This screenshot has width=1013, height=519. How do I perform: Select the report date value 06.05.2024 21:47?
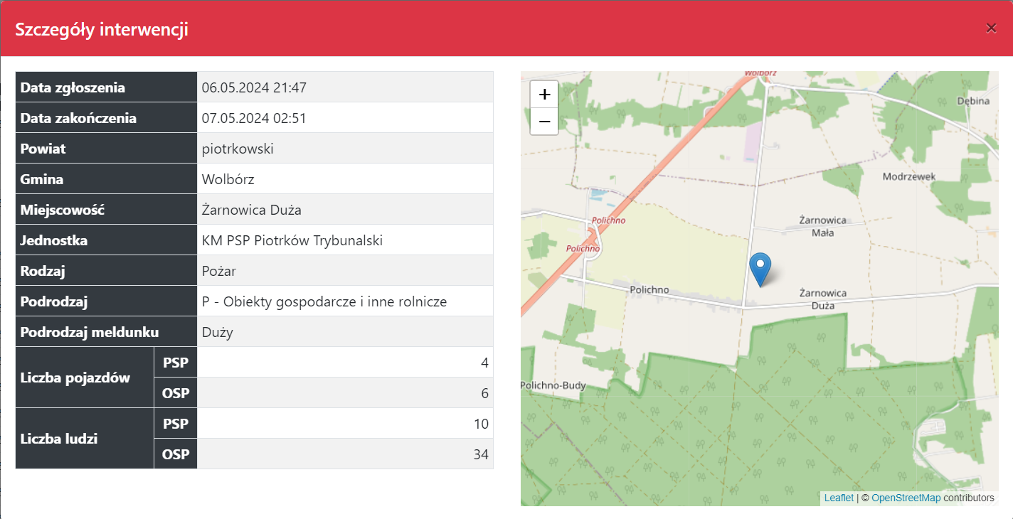pos(254,87)
